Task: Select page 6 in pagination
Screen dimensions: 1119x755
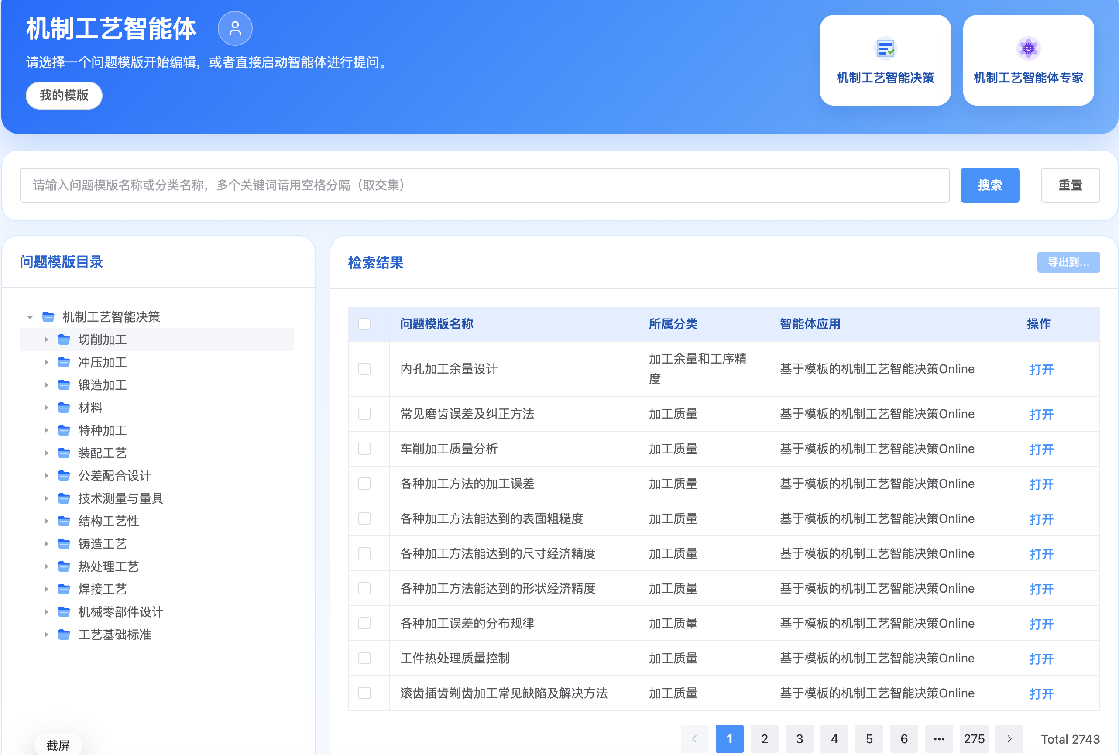Action: click(x=904, y=738)
